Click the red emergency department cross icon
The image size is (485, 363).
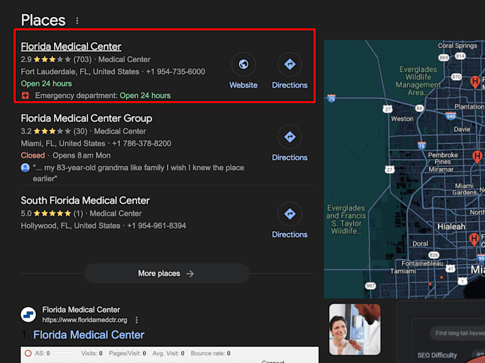(x=25, y=96)
